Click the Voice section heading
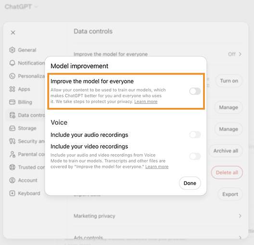The image size is (254, 245). coord(59,122)
